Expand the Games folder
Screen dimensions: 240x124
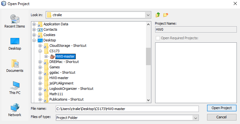coord(40,67)
